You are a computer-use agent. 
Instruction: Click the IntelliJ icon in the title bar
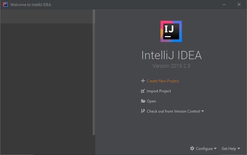pyautogui.click(x=5, y=5)
